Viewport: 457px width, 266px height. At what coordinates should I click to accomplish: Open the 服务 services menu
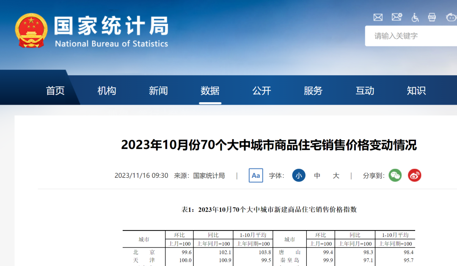[313, 90]
